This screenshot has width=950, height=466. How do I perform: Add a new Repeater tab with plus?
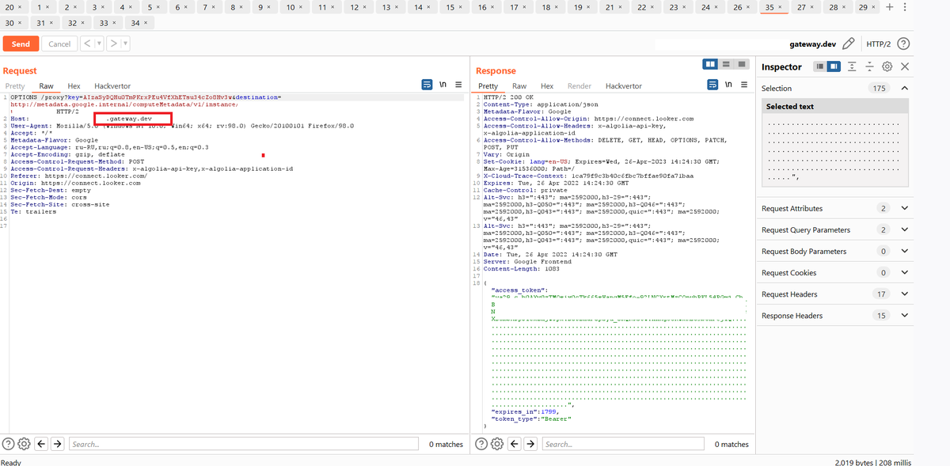[891, 7]
